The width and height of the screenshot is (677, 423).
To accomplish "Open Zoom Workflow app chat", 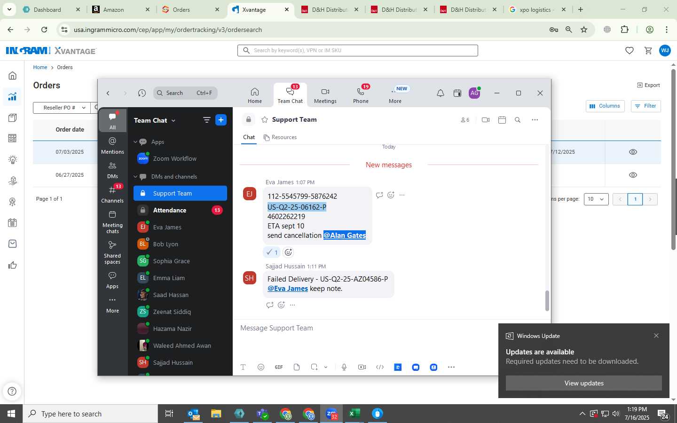I will (x=180, y=158).
